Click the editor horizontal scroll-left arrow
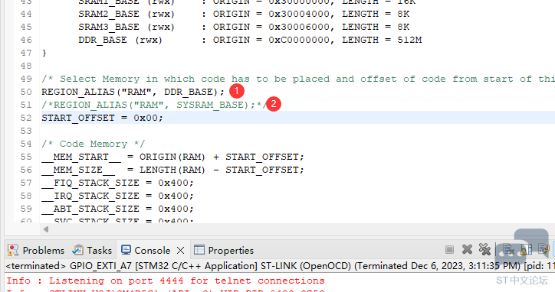 (46, 229)
